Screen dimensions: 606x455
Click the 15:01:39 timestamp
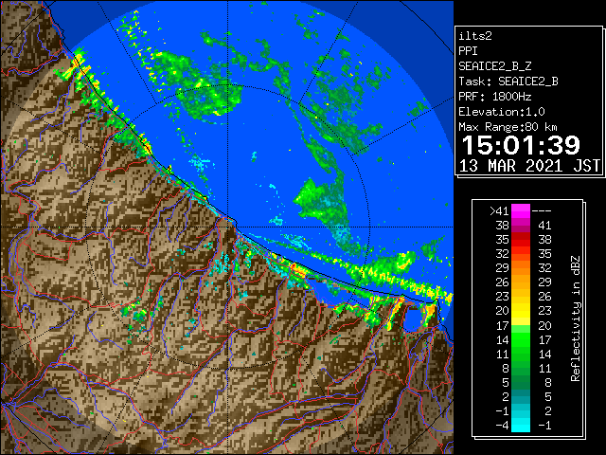521,145
